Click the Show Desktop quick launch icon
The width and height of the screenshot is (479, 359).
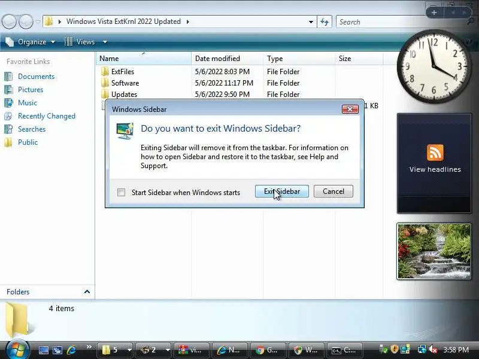coord(43,350)
